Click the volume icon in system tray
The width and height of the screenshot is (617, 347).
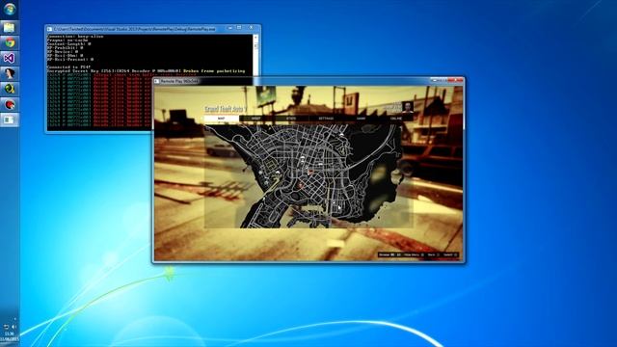tap(14, 327)
